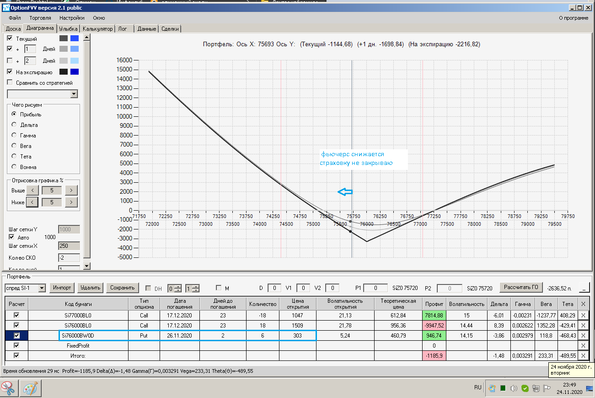Viewport: 595px width, 398px height.
Task: Decrease the Выше percent with left arrow
Action: pos(32,190)
